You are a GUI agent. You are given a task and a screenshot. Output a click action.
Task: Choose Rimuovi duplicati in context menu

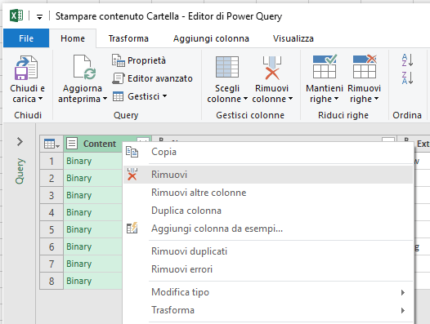click(267, 251)
